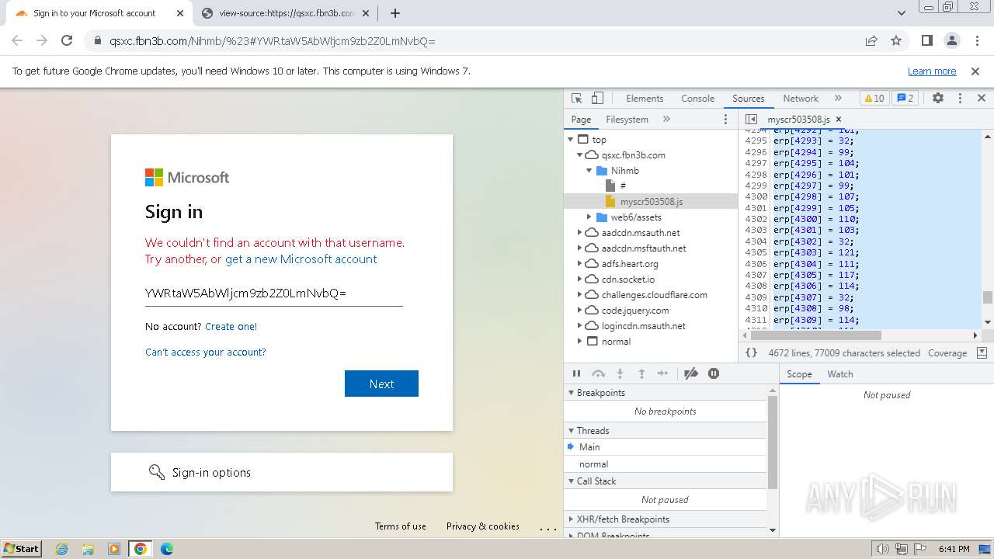Select the Sources tab
Screen dimensions: 994x559
[749, 99]
